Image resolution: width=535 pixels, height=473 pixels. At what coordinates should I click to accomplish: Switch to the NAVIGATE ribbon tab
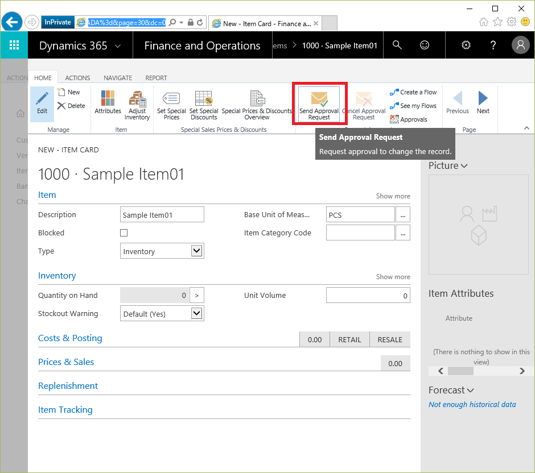118,78
